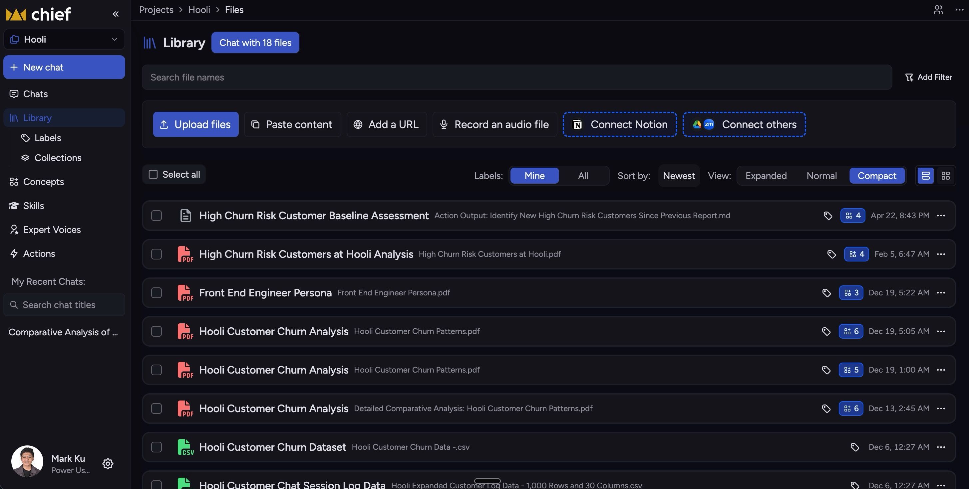Go to Collections in the sidebar
This screenshot has height=489, width=969.
tap(58, 158)
